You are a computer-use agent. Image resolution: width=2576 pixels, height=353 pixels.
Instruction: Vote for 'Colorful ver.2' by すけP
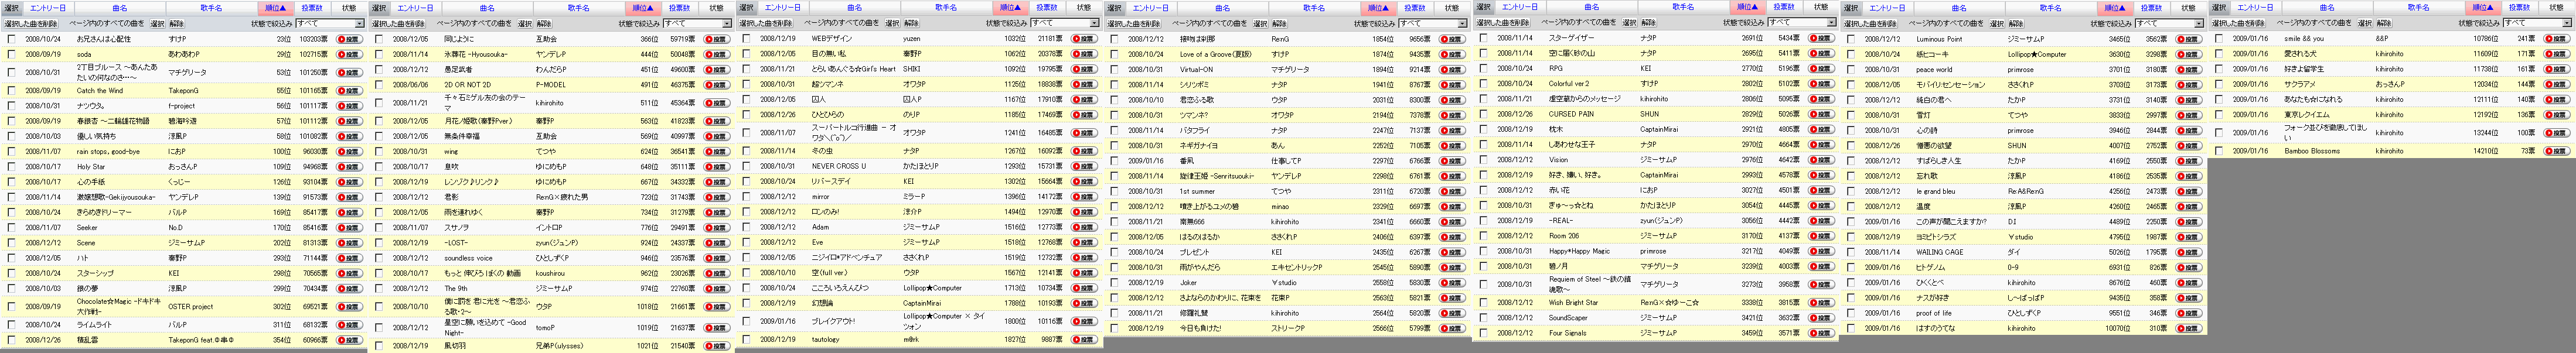pyautogui.click(x=1822, y=84)
